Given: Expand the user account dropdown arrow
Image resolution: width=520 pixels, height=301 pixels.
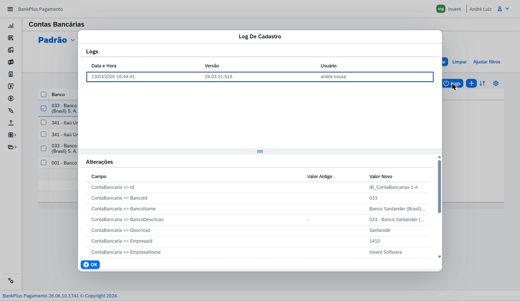Looking at the screenshot, I should 507,9.
